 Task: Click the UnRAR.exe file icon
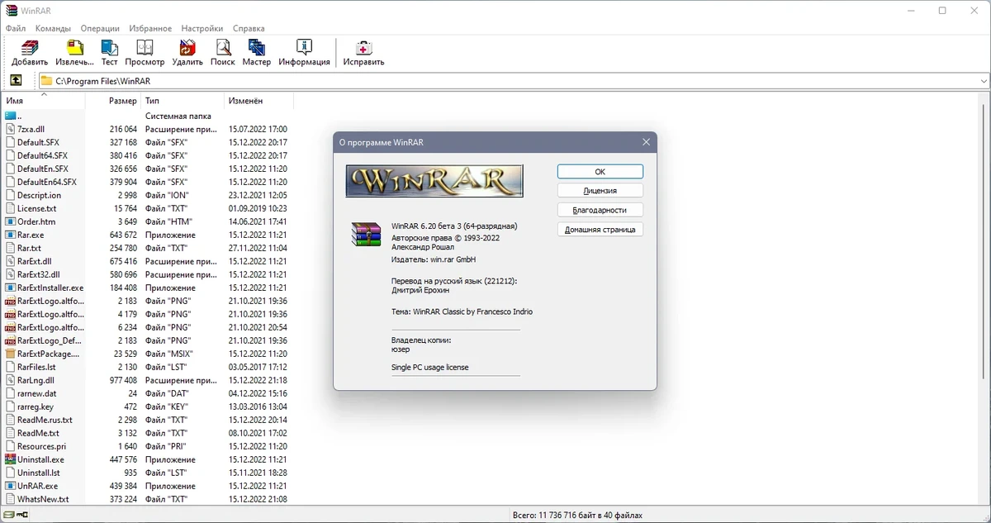11,486
